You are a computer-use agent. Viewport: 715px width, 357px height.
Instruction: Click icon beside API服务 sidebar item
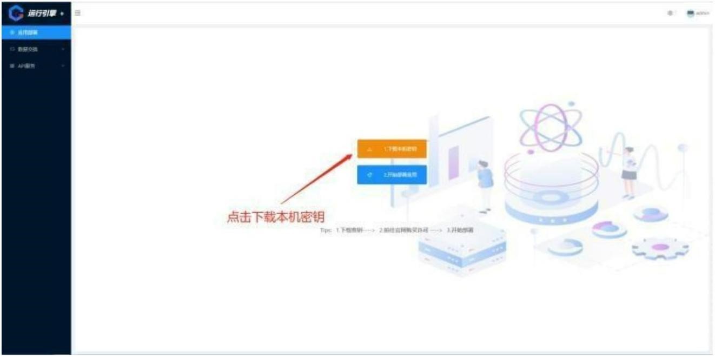click(x=12, y=66)
